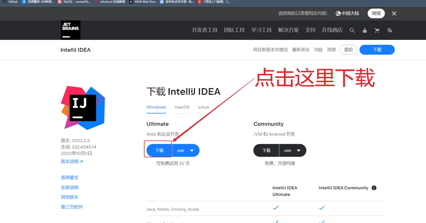Click IntelliJ IDEA product name in subheader
426x223 pixels.
pyautogui.click(x=75, y=50)
